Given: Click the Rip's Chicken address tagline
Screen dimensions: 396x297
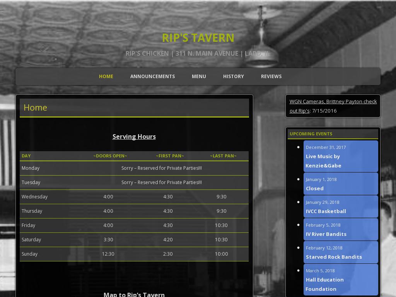Looking at the screenshot, I should pyautogui.click(x=198, y=53).
